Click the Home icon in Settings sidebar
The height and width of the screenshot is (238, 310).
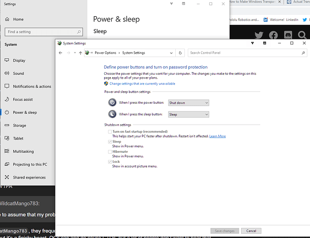7,19
